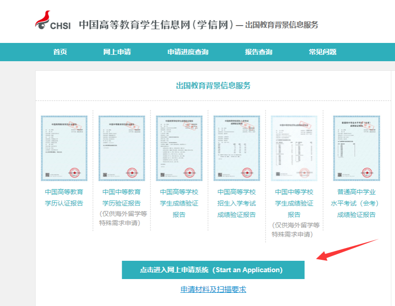
Task: Click the 普通高中学业水平考试(会考)成绩验证报告 link
Action: 357,203
